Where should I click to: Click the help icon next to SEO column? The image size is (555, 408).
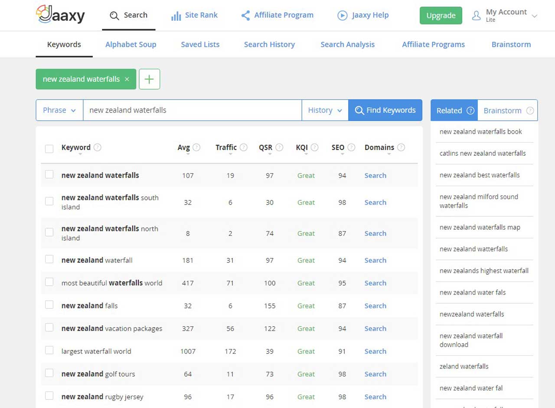click(351, 147)
